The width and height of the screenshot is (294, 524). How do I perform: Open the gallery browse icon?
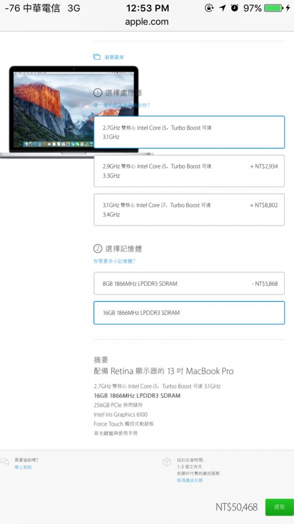tap(97, 57)
